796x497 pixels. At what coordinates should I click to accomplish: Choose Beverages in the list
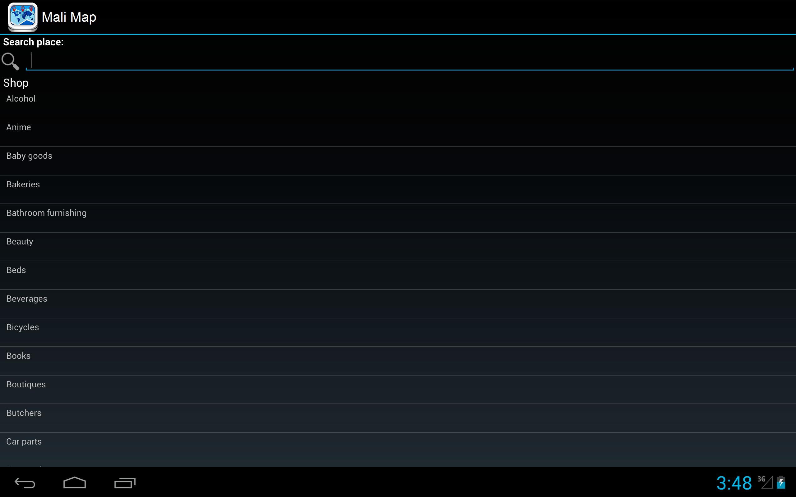(x=398, y=304)
